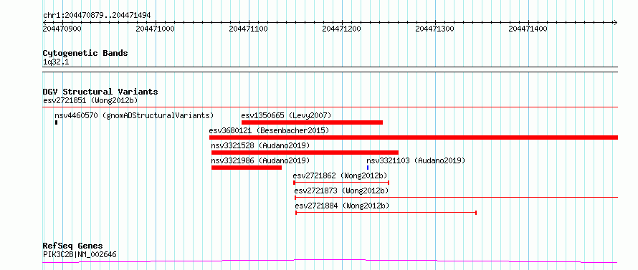Click the nsv3321528 (Audano2019) label
Viewport: 638px width, 270px height.
click(260, 145)
